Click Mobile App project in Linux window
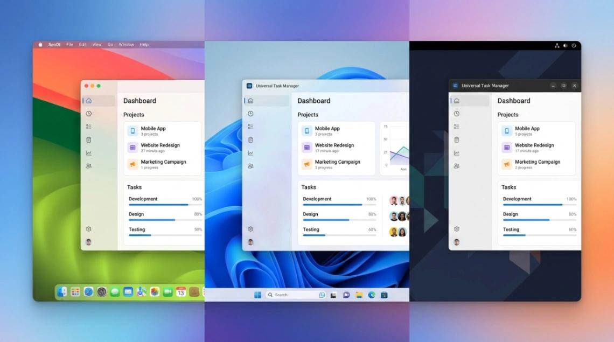The width and height of the screenshot is (614, 342). pos(536,131)
